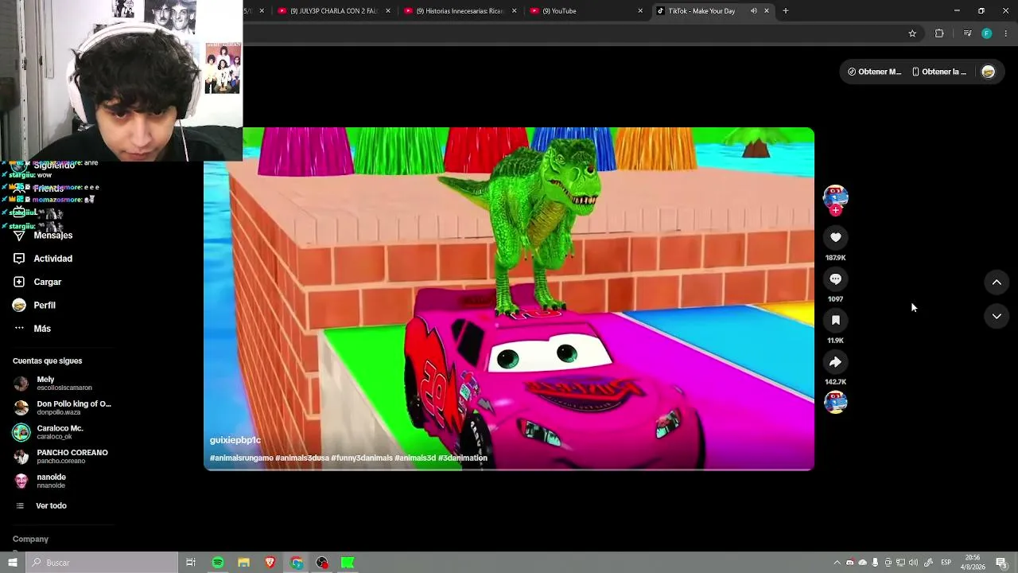The width and height of the screenshot is (1018, 573).
Task: Open the Perfil avatar icon in sidebar
Action: [19, 305]
